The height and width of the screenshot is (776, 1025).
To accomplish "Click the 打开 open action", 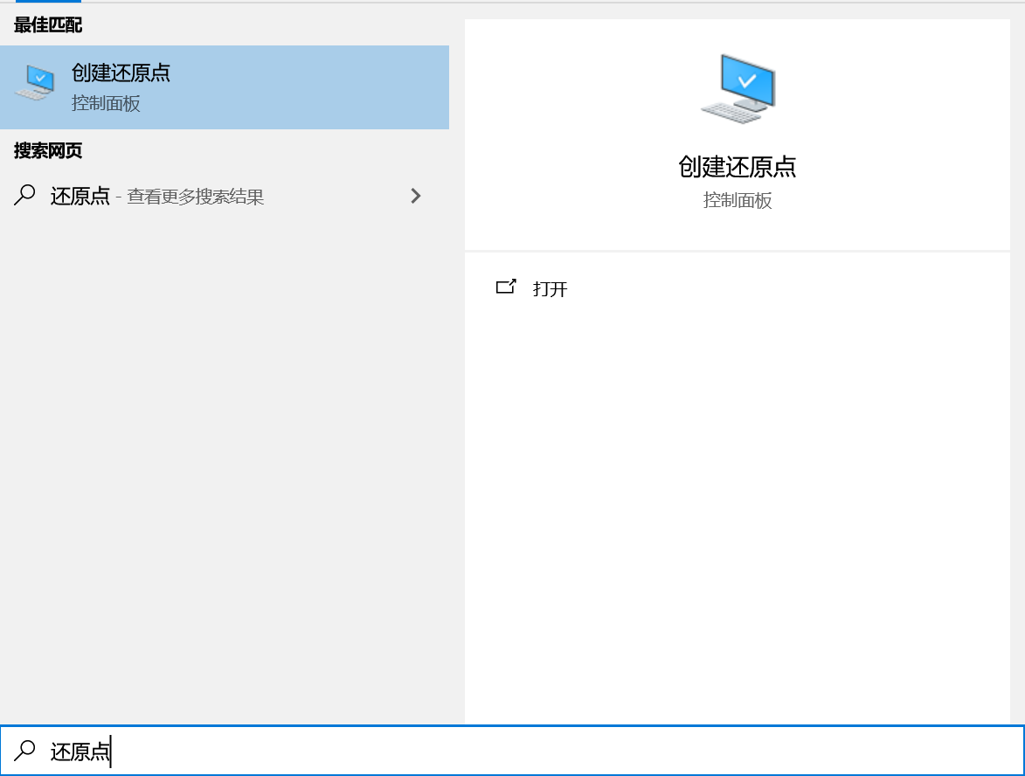I will click(550, 289).
